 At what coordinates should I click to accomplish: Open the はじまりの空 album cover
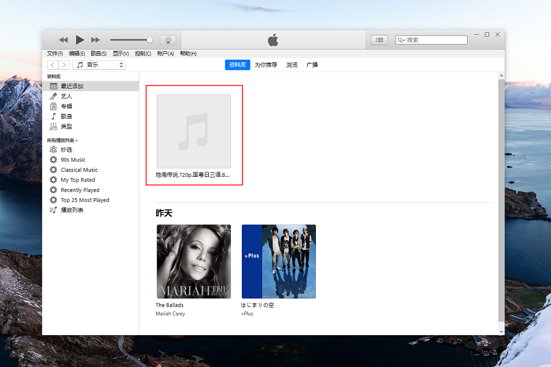pyautogui.click(x=279, y=261)
